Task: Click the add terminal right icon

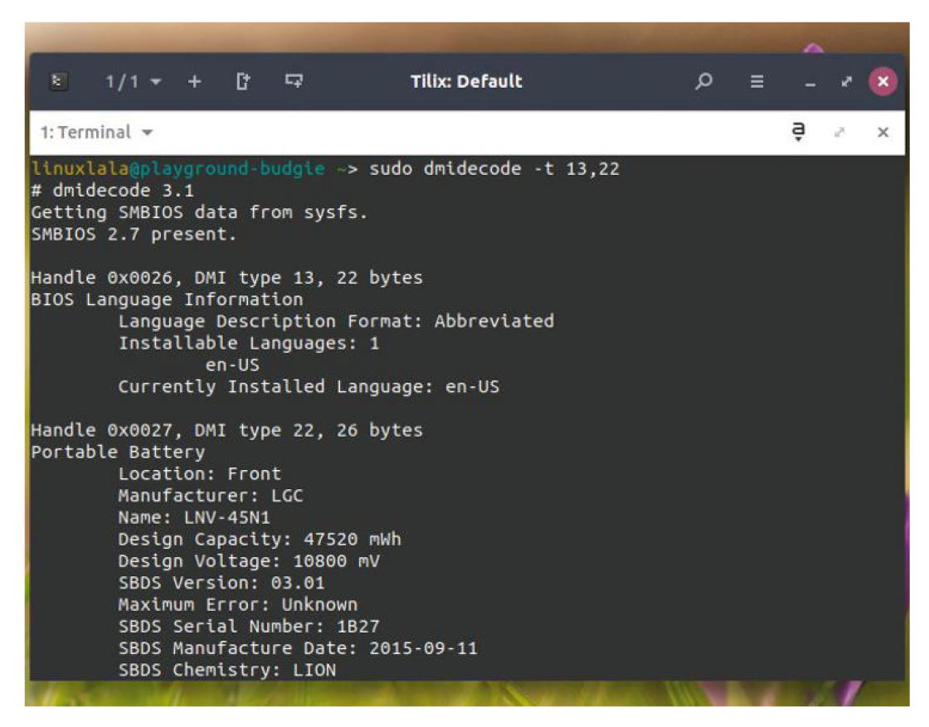Action: coord(243,81)
